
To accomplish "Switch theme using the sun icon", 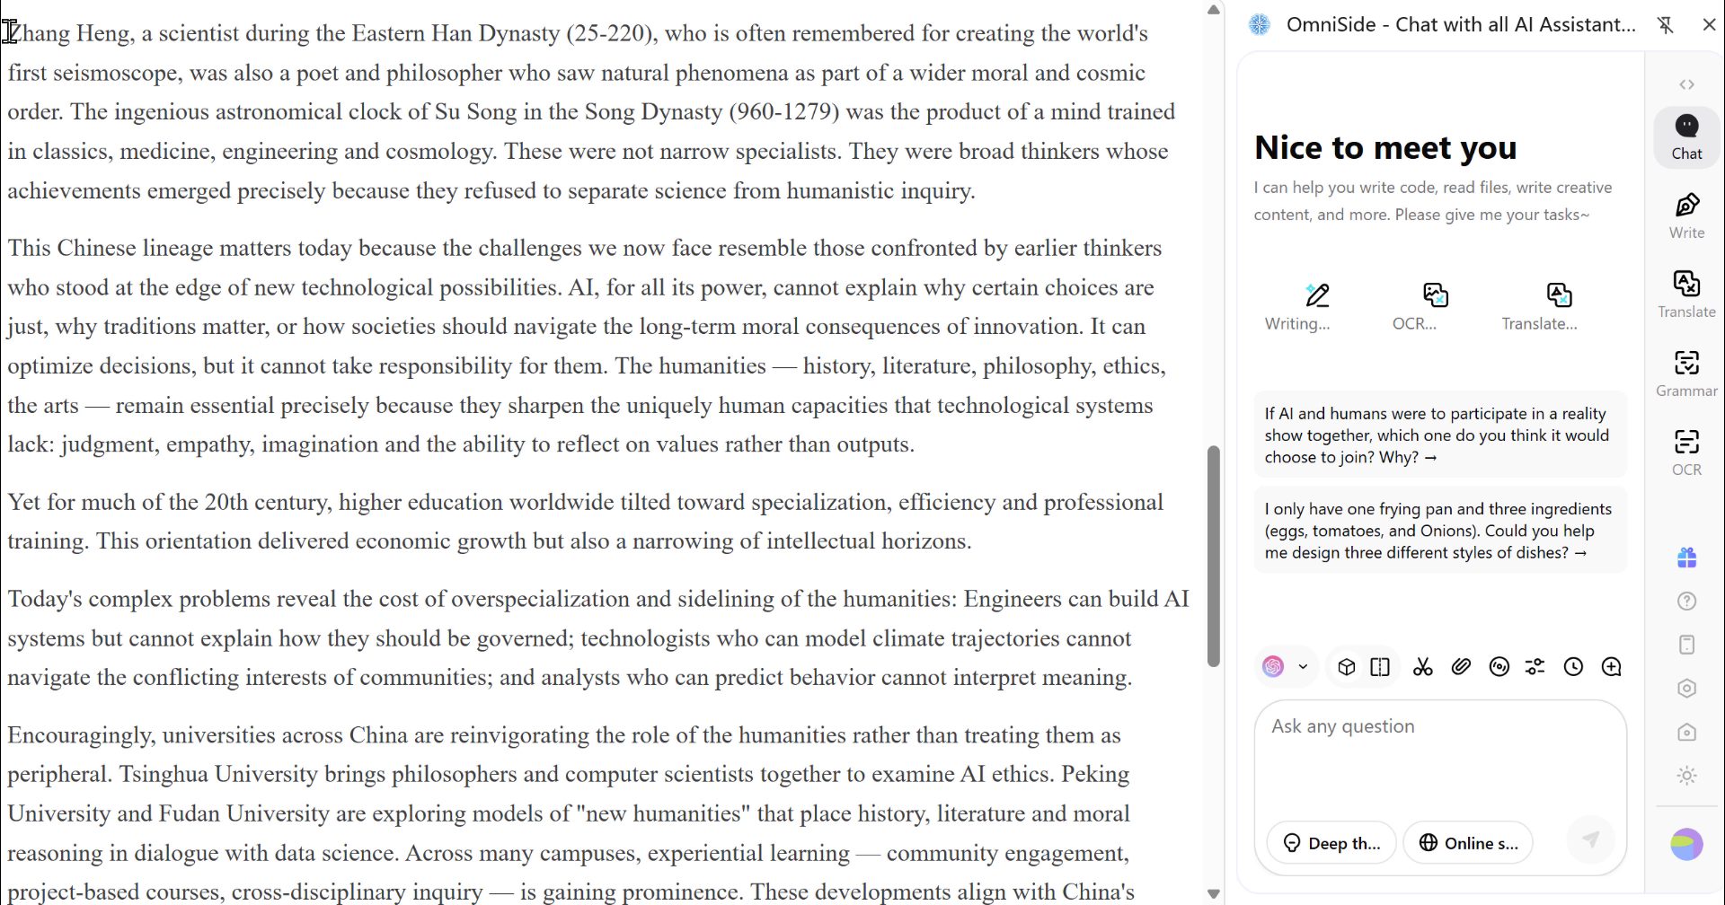I will coord(1686,776).
